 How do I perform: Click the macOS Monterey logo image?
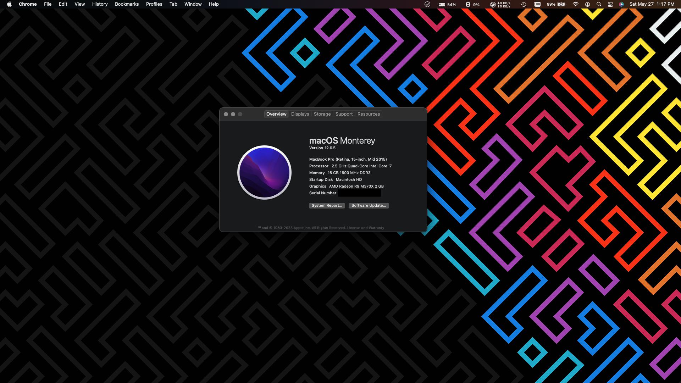(x=264, y=172)
